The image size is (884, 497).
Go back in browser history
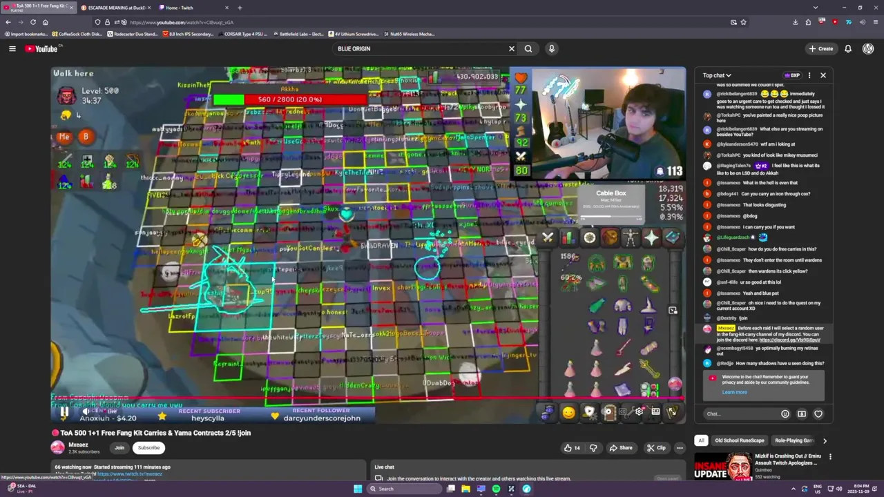tap(8, 22)
